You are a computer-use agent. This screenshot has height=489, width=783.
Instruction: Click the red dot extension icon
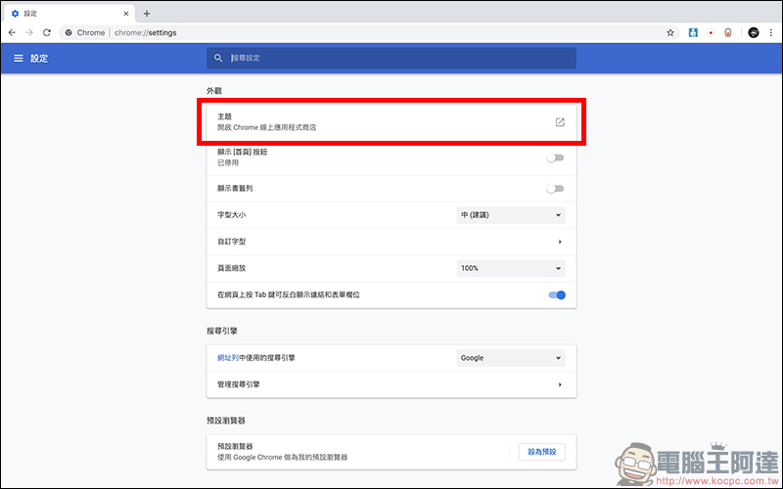point(711,33)
